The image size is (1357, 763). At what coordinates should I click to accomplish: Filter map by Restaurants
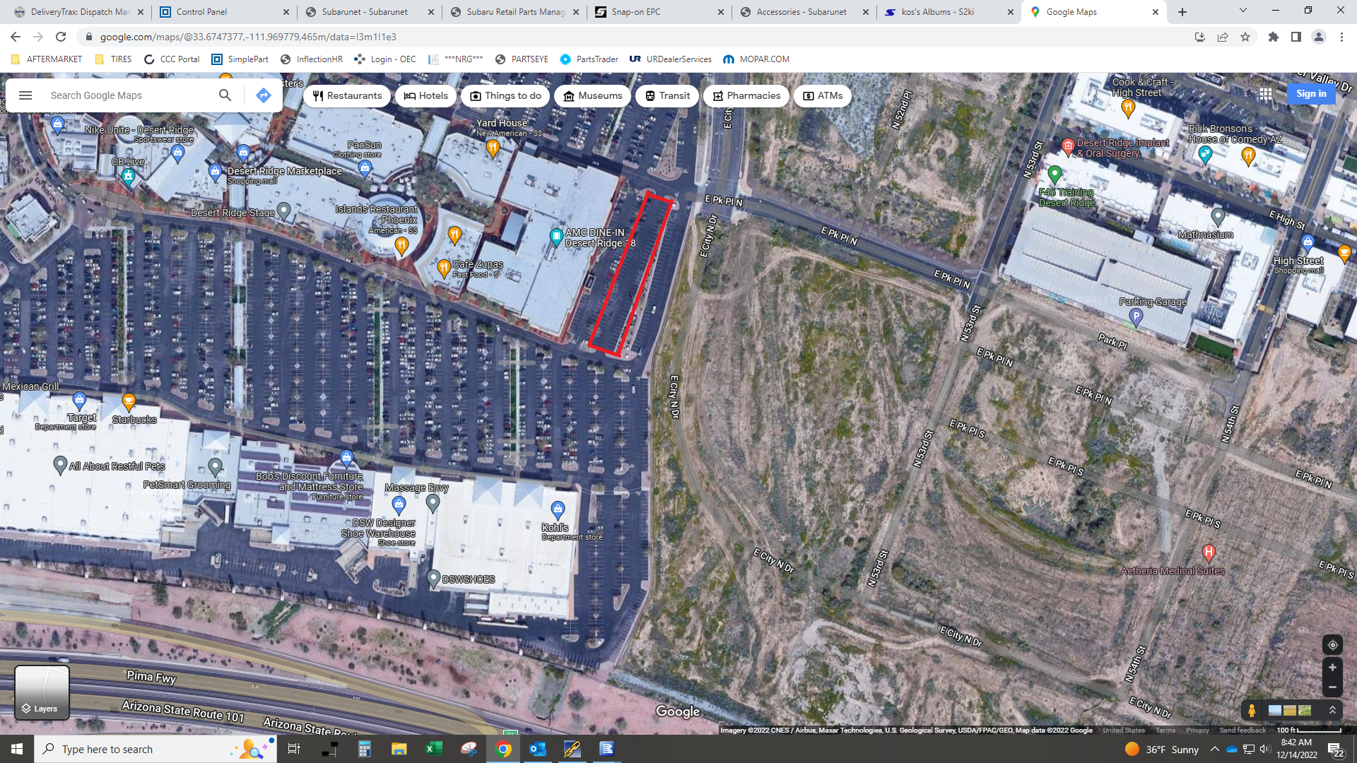(x=347, y=96)
